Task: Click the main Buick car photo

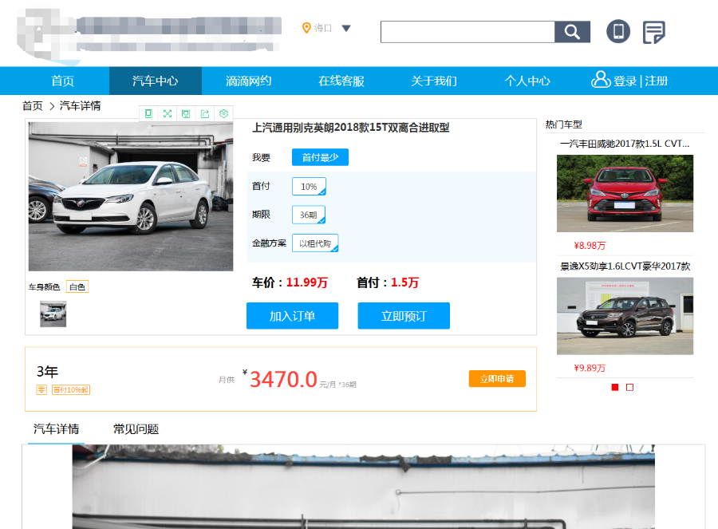Action: 131,196
